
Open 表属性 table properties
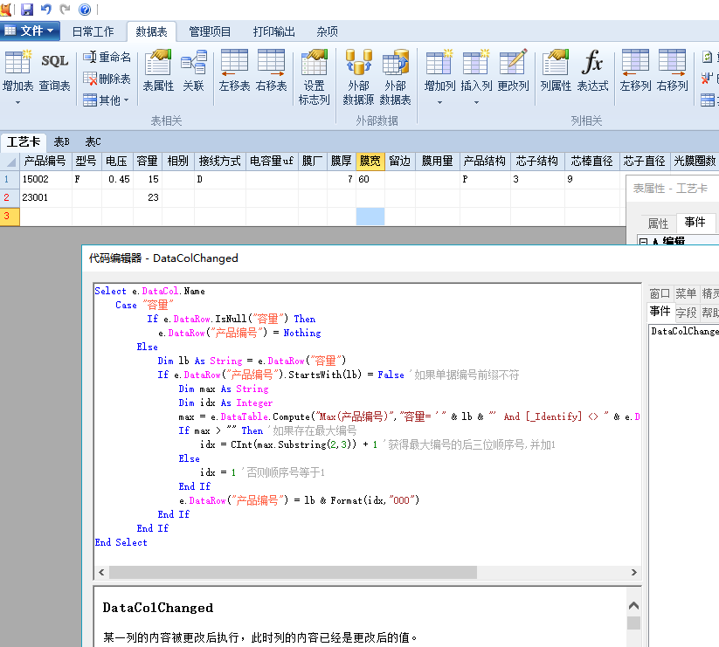point(158,71)
